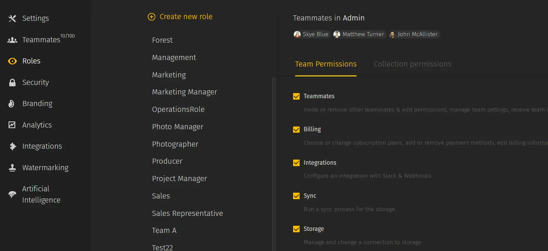Switch to Team Permissions tab
This screenshot has width=548, height=251.
tap(326, 64)
